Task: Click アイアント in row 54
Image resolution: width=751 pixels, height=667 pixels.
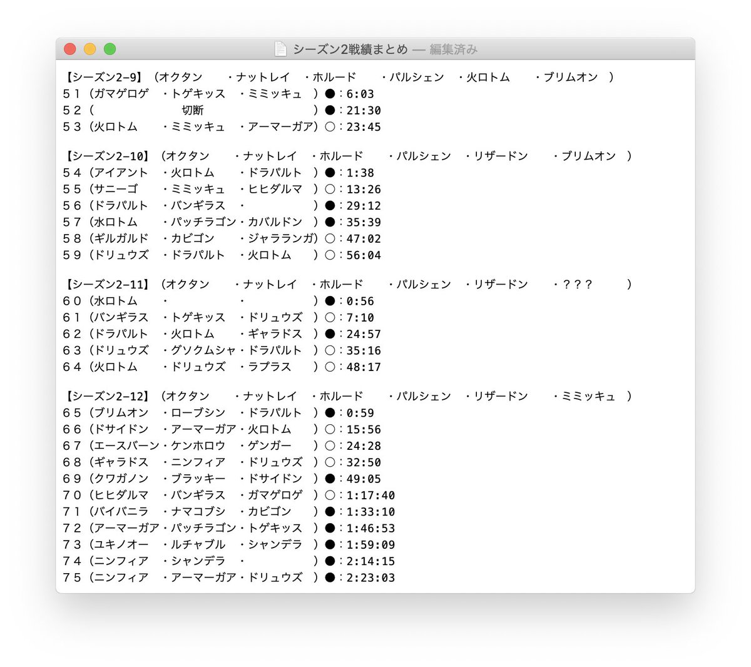Action: pos(121,173)
